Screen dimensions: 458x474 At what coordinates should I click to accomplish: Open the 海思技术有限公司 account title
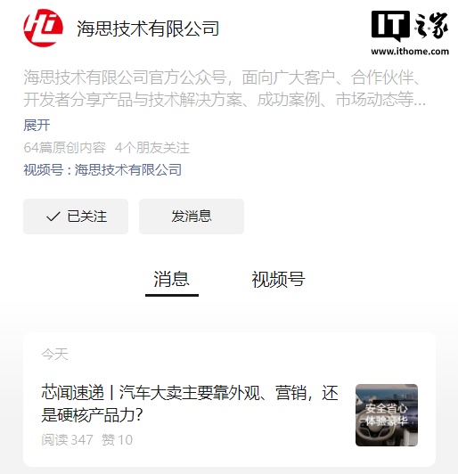coord(148,29)
